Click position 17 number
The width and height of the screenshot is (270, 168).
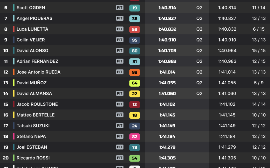pyautogui.click(x=6, y=126)
